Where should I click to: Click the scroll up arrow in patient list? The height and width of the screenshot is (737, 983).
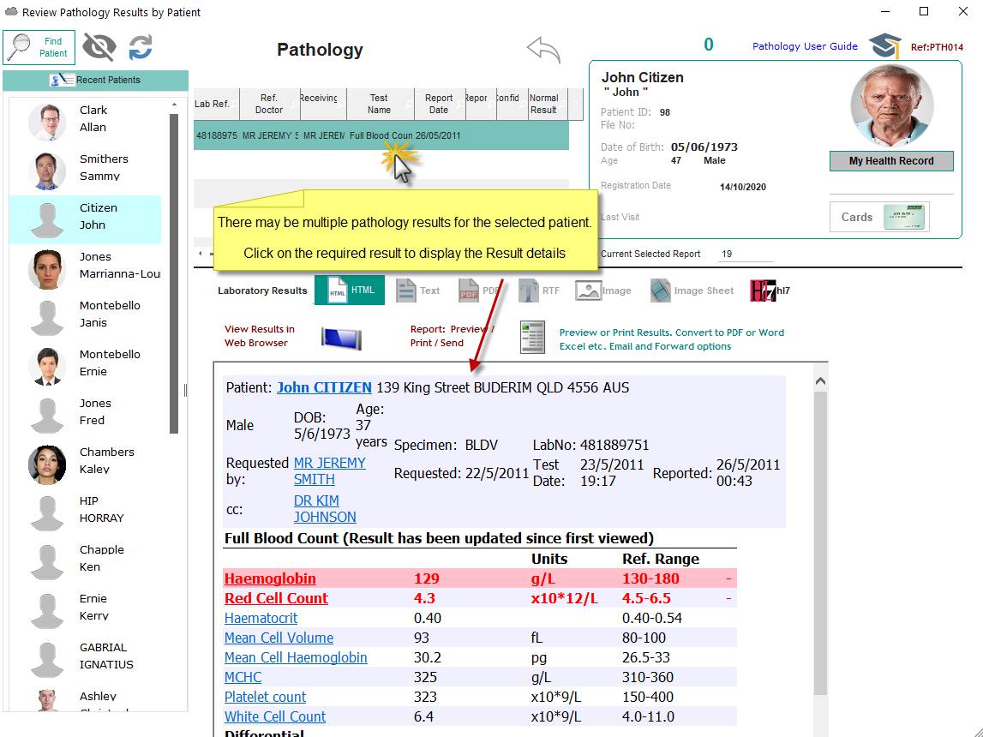(174, 105)
